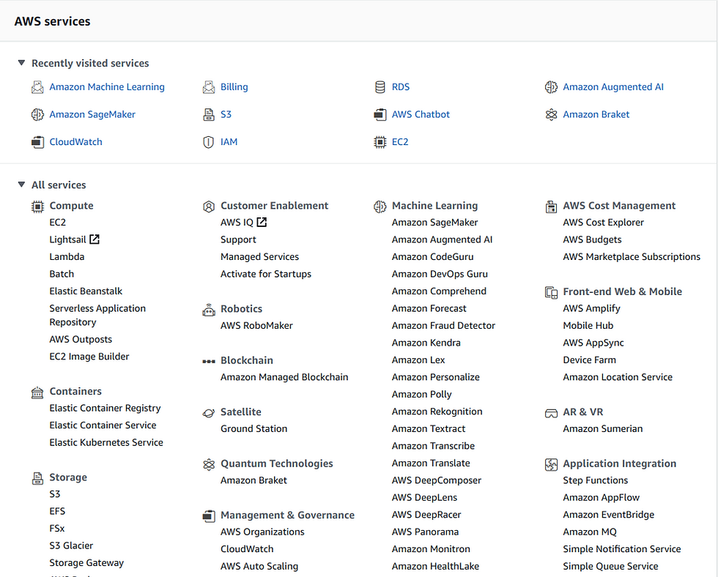Open Serverless Application Repository
The height and width of the screenshot is (577, 718).
pos(97,316)
